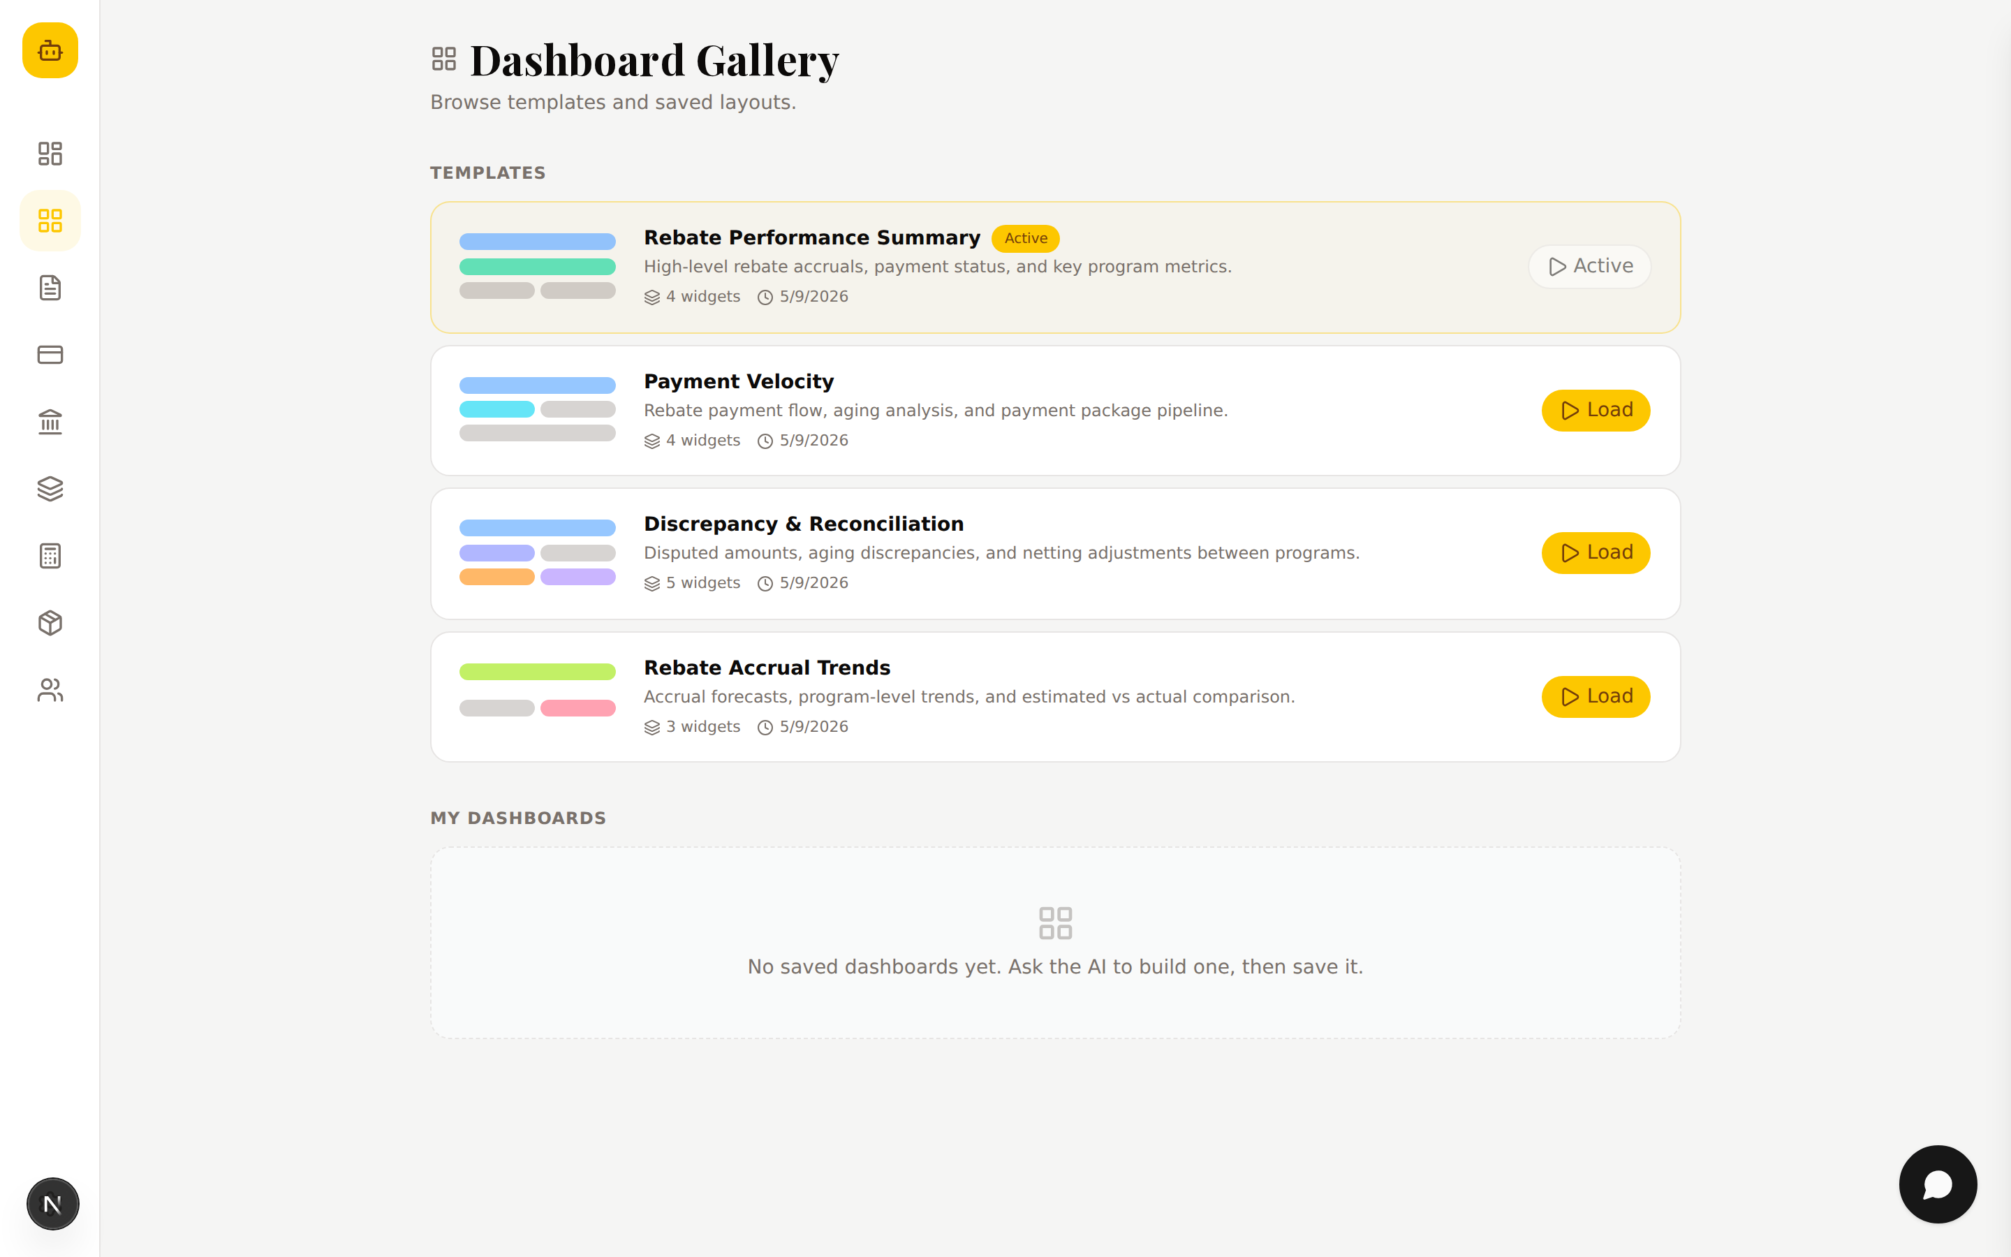Open the chat bubble assistant button

(1938, 1184)
